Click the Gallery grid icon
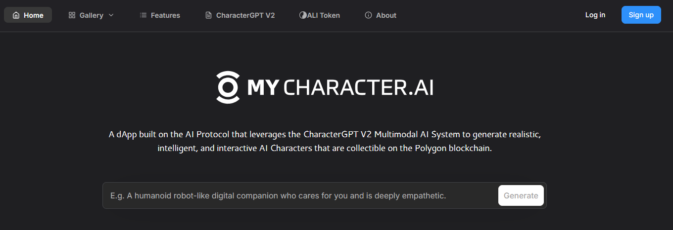 click(x=72, y=15)
